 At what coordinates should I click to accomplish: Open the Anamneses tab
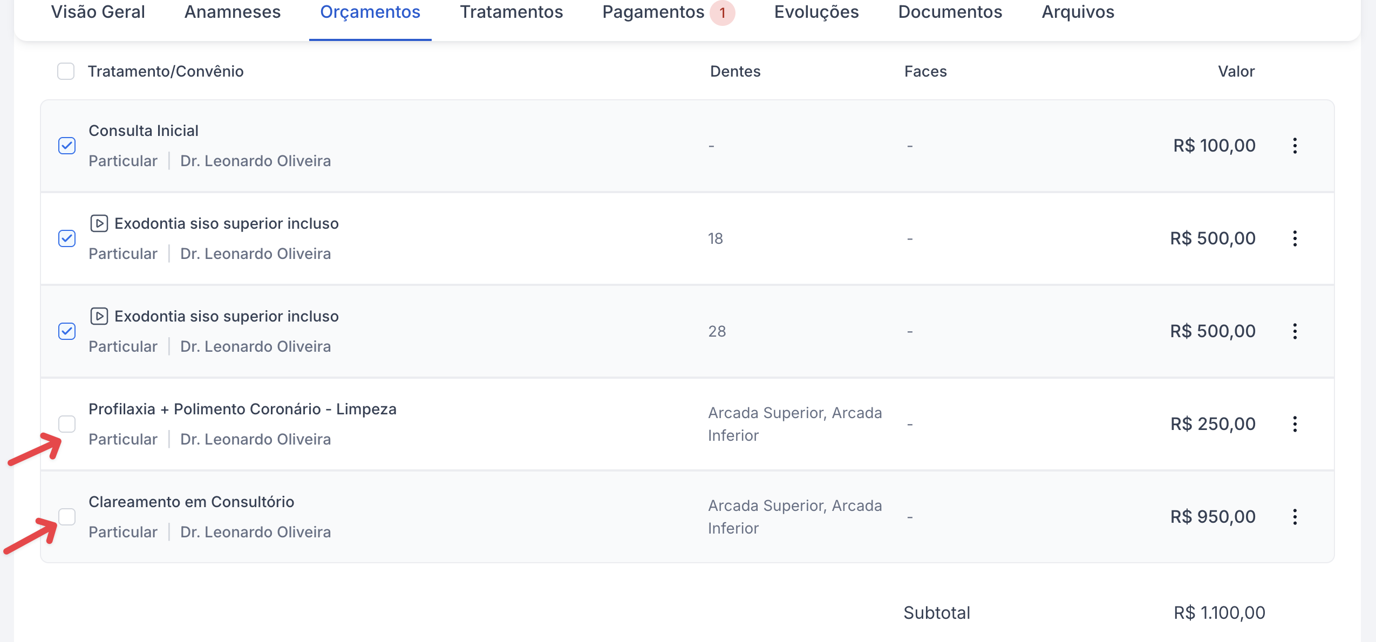[x=233, y=12]
